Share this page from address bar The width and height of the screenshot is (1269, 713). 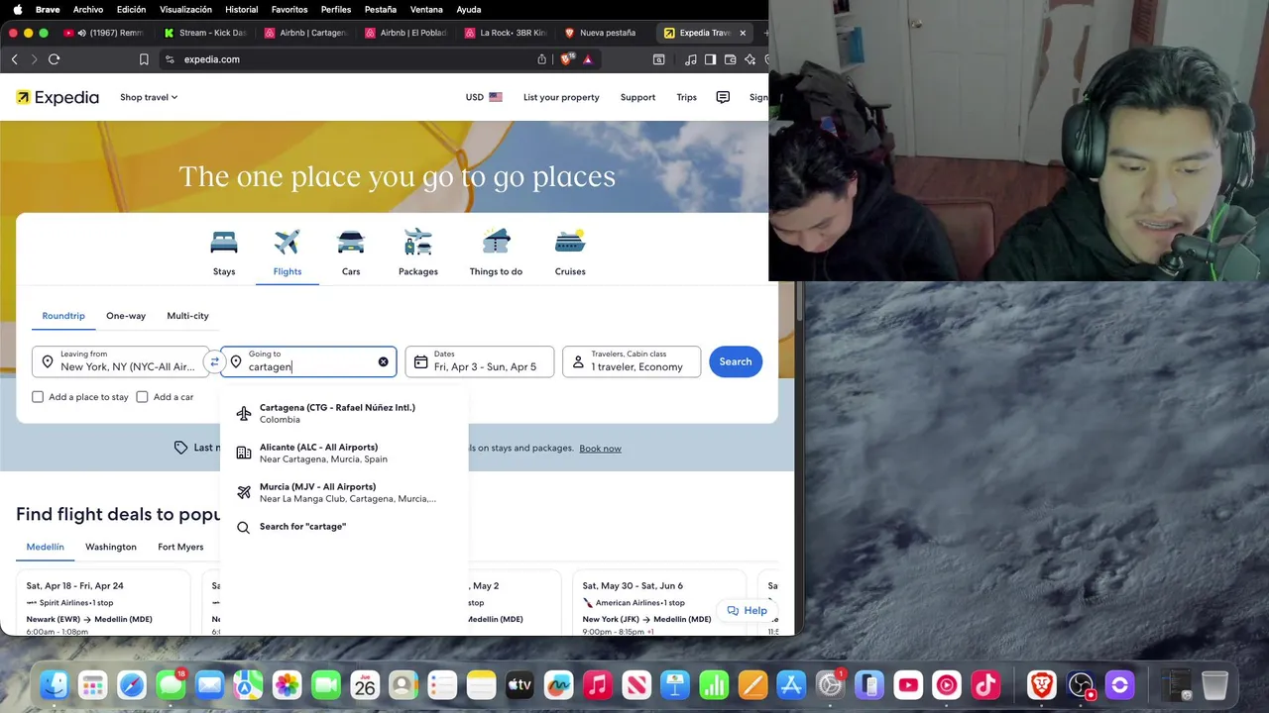(x=542, y=59)
